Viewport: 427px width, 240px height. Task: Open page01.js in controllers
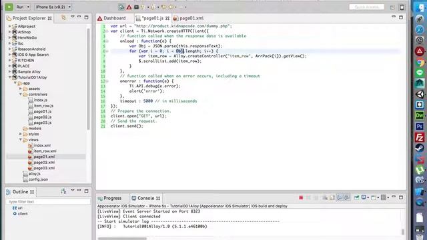(x=43, y=111)
